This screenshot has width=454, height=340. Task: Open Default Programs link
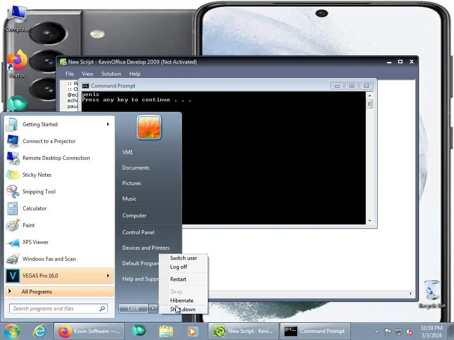[141, 263]
